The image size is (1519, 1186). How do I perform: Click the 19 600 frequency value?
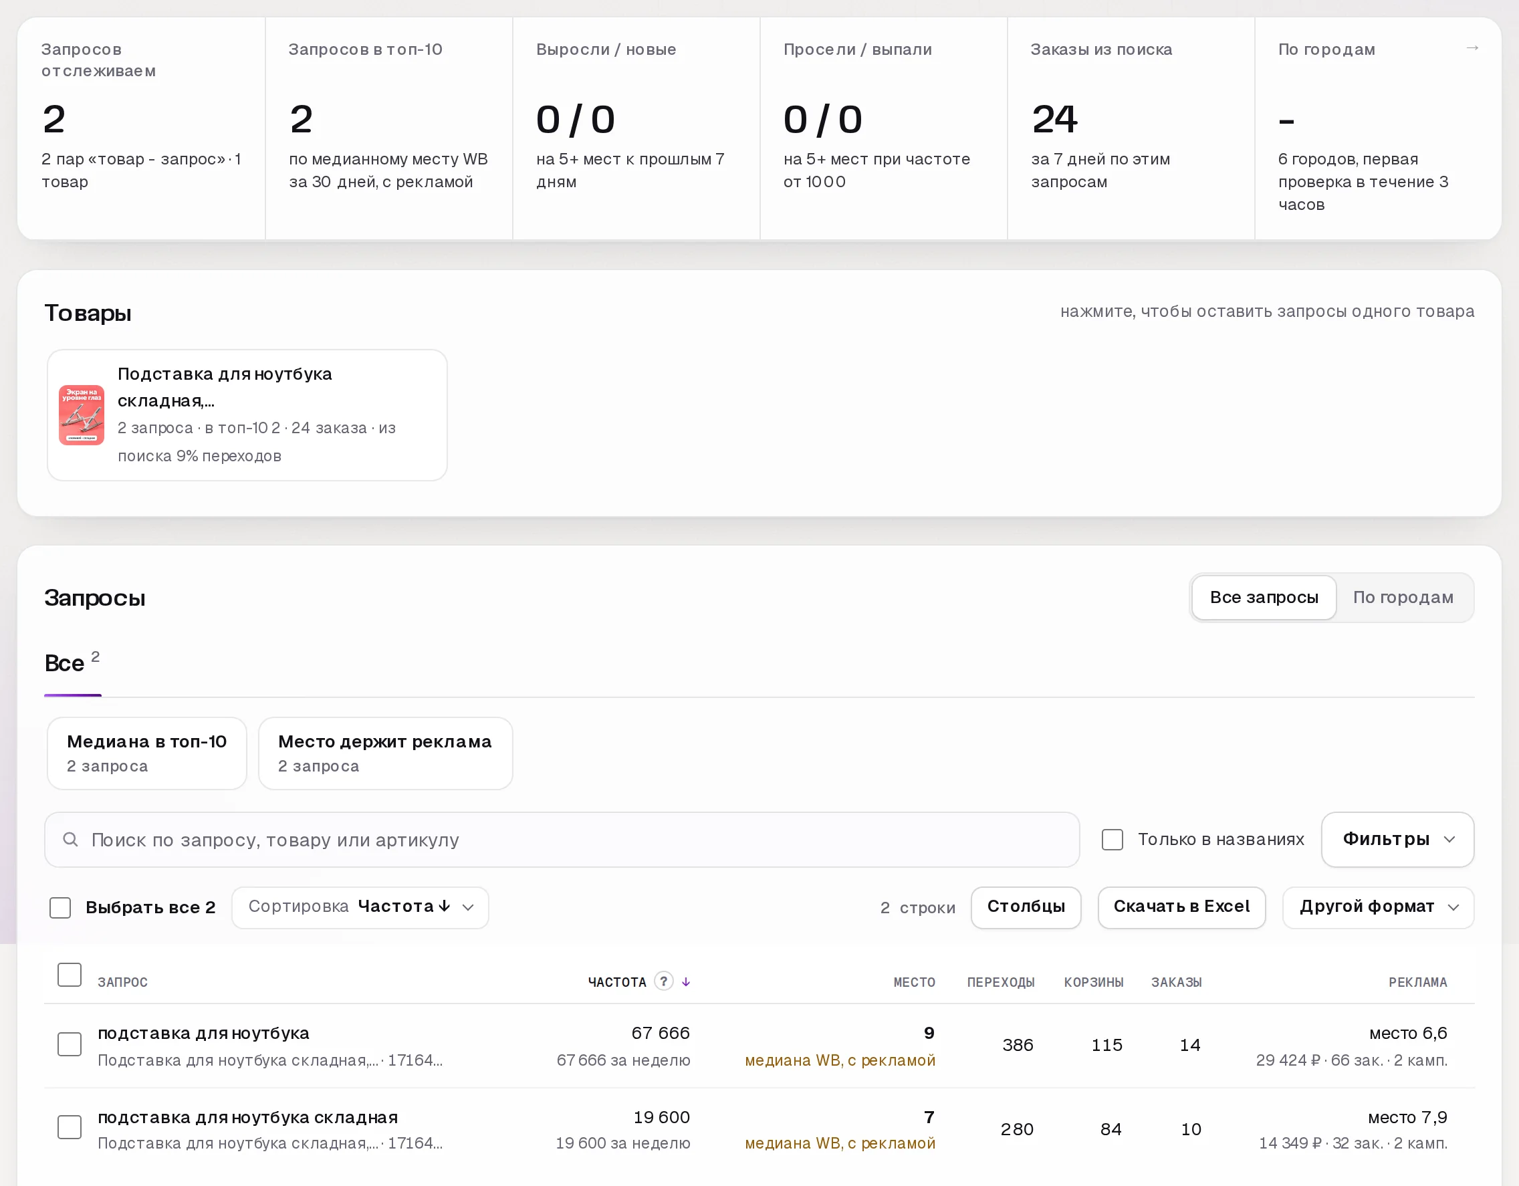pyautogui.click(x=661, y=1117)
